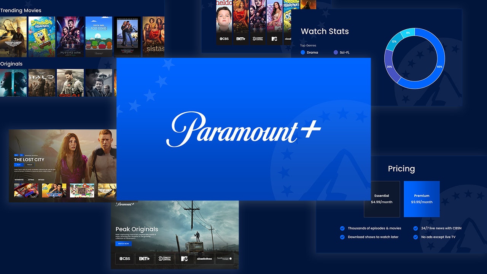The width and height of the screenshot is (487, 274).
Task: Click checkmark beside 24/7 live news with CBSN
Action: click(415, 228)
